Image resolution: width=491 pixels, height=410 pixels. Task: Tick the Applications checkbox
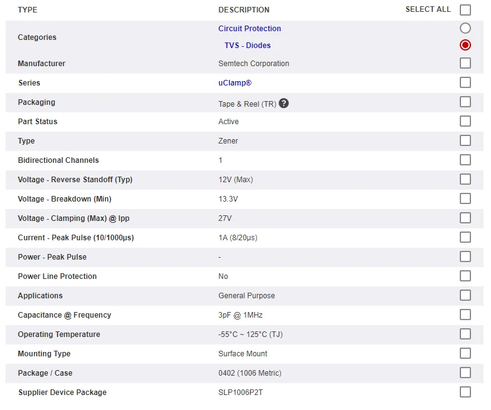(465, 295)
